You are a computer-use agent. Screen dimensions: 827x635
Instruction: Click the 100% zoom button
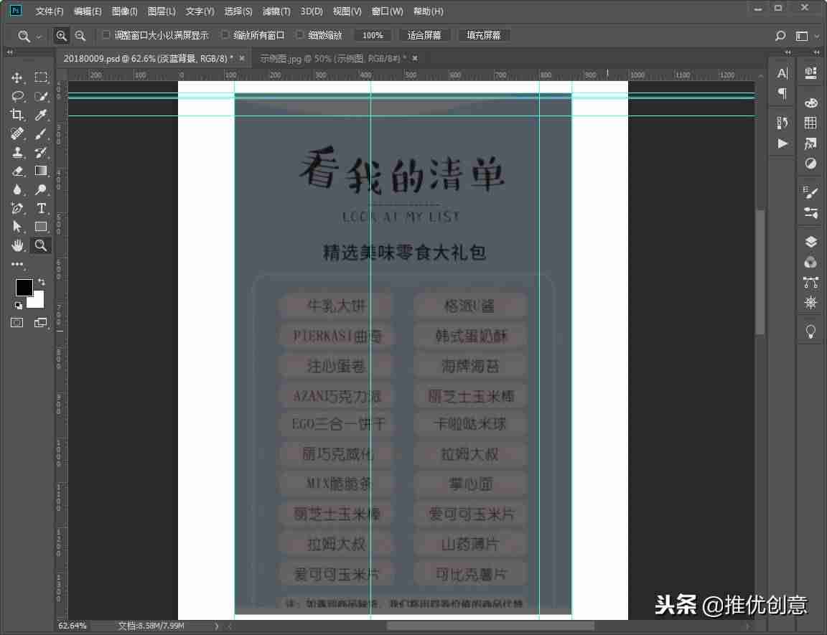point(373,35)
